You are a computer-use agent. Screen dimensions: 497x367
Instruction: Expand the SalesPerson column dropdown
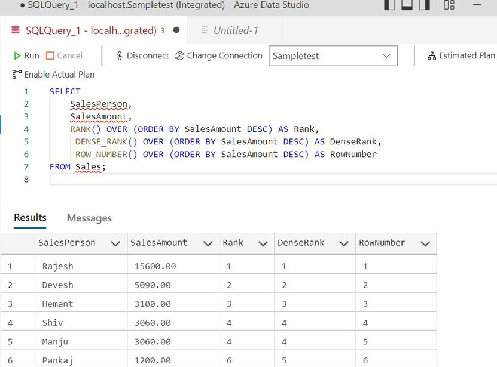[115, 243]
